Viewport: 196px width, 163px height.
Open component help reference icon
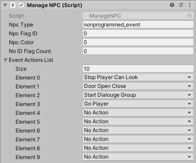[x=172, y=5]
